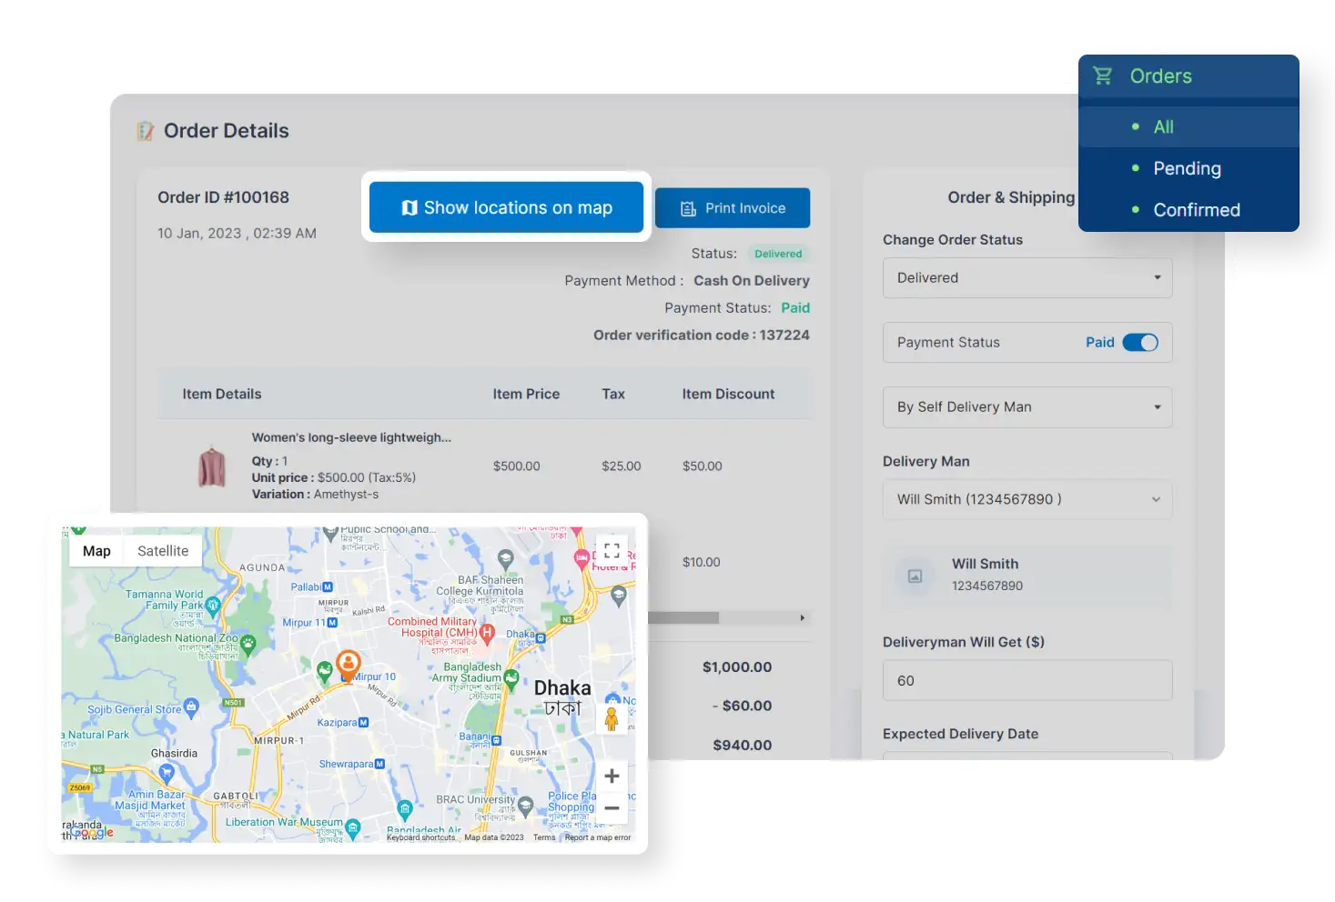
Task: Expand the Delivery Man selection dropdown
Action: pyautogui.click(x=1027, y=499)
